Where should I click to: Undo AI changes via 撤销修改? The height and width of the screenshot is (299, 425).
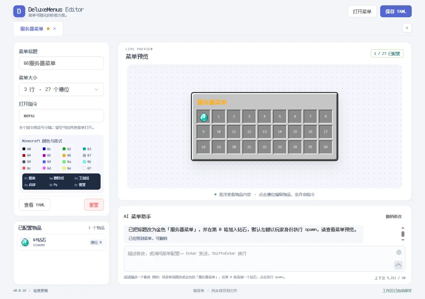point(393,217)
